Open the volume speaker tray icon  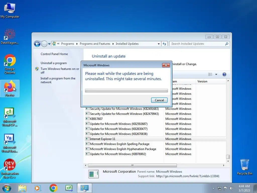pos(232,188)
